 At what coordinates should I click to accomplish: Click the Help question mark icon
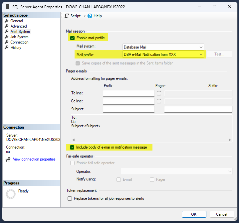click(x=90, y=16)
